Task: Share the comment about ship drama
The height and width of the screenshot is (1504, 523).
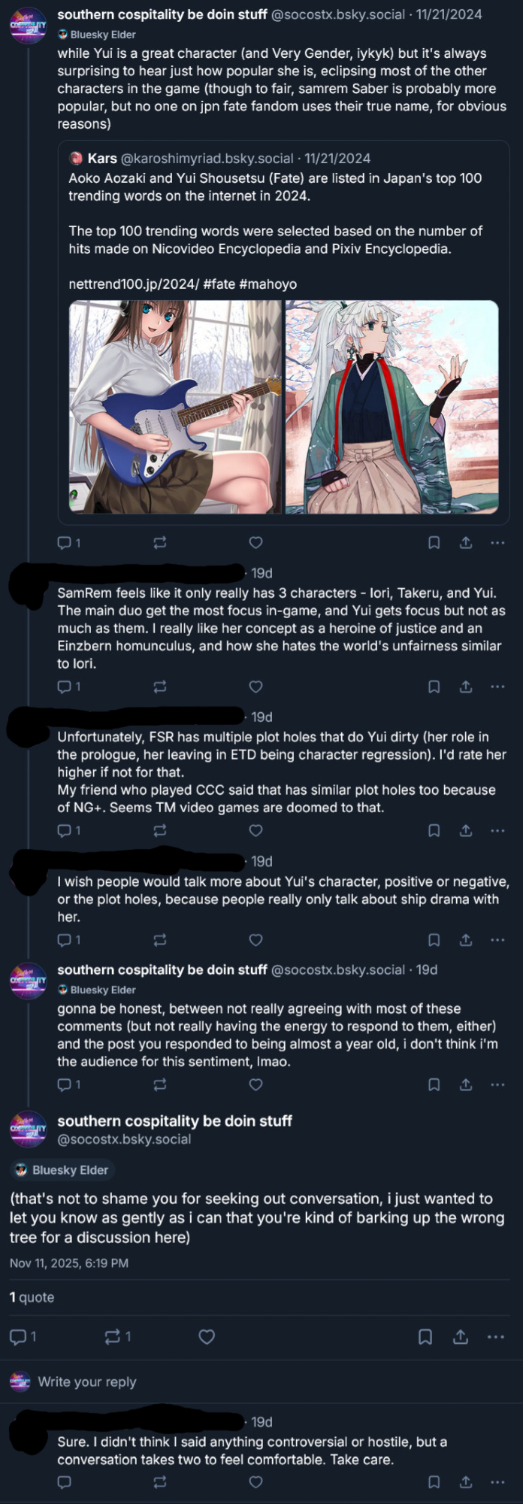Action: 466,940
